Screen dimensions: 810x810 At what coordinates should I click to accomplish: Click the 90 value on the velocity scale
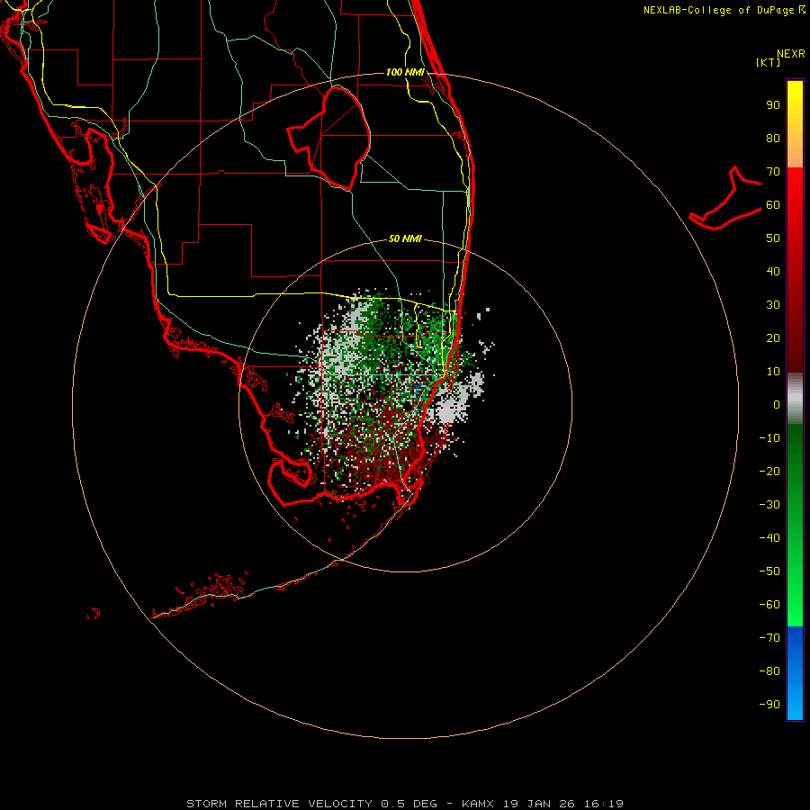pyautogui.click(x=773, y=105)
